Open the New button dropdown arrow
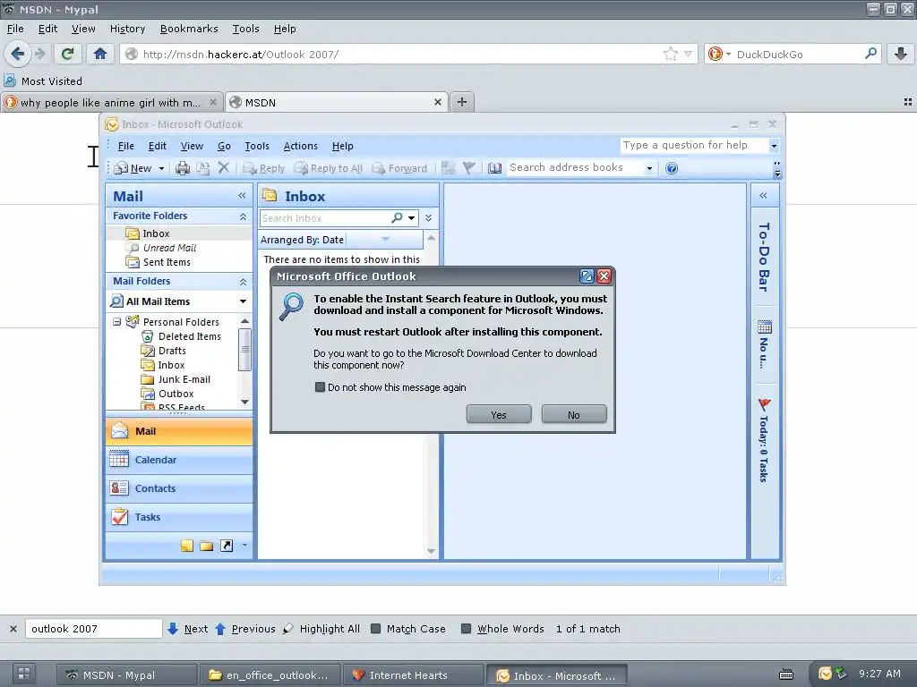 tap(161, 169)
